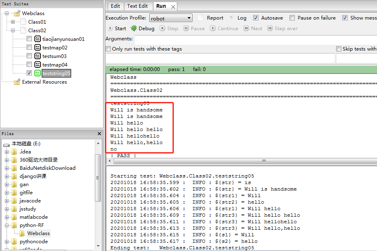The height and width of the screenshot is (251, 377).
Task: Click the Stop icon
Action: [162, 28]
